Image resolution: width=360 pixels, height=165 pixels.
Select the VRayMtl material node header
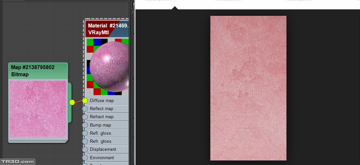[x=107, y=29]
